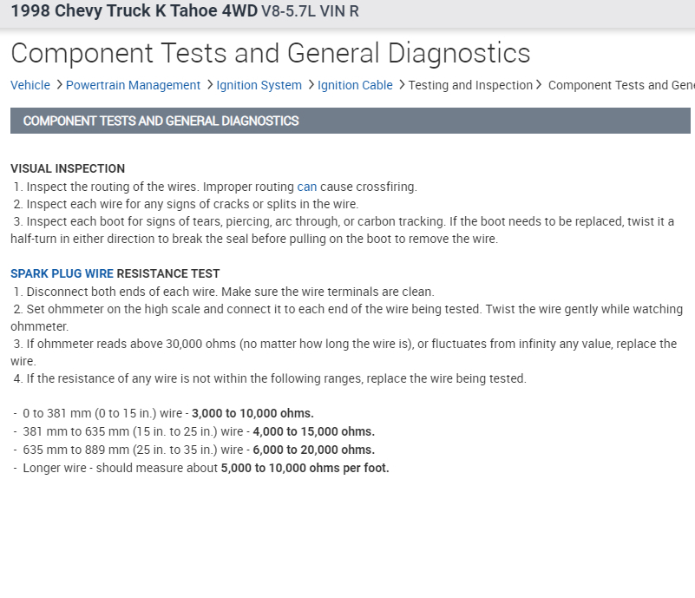Click the VISUAL INSPECTION heading
Image resolution: width=695 pixels, height=598 pixels.
[68, 168]
